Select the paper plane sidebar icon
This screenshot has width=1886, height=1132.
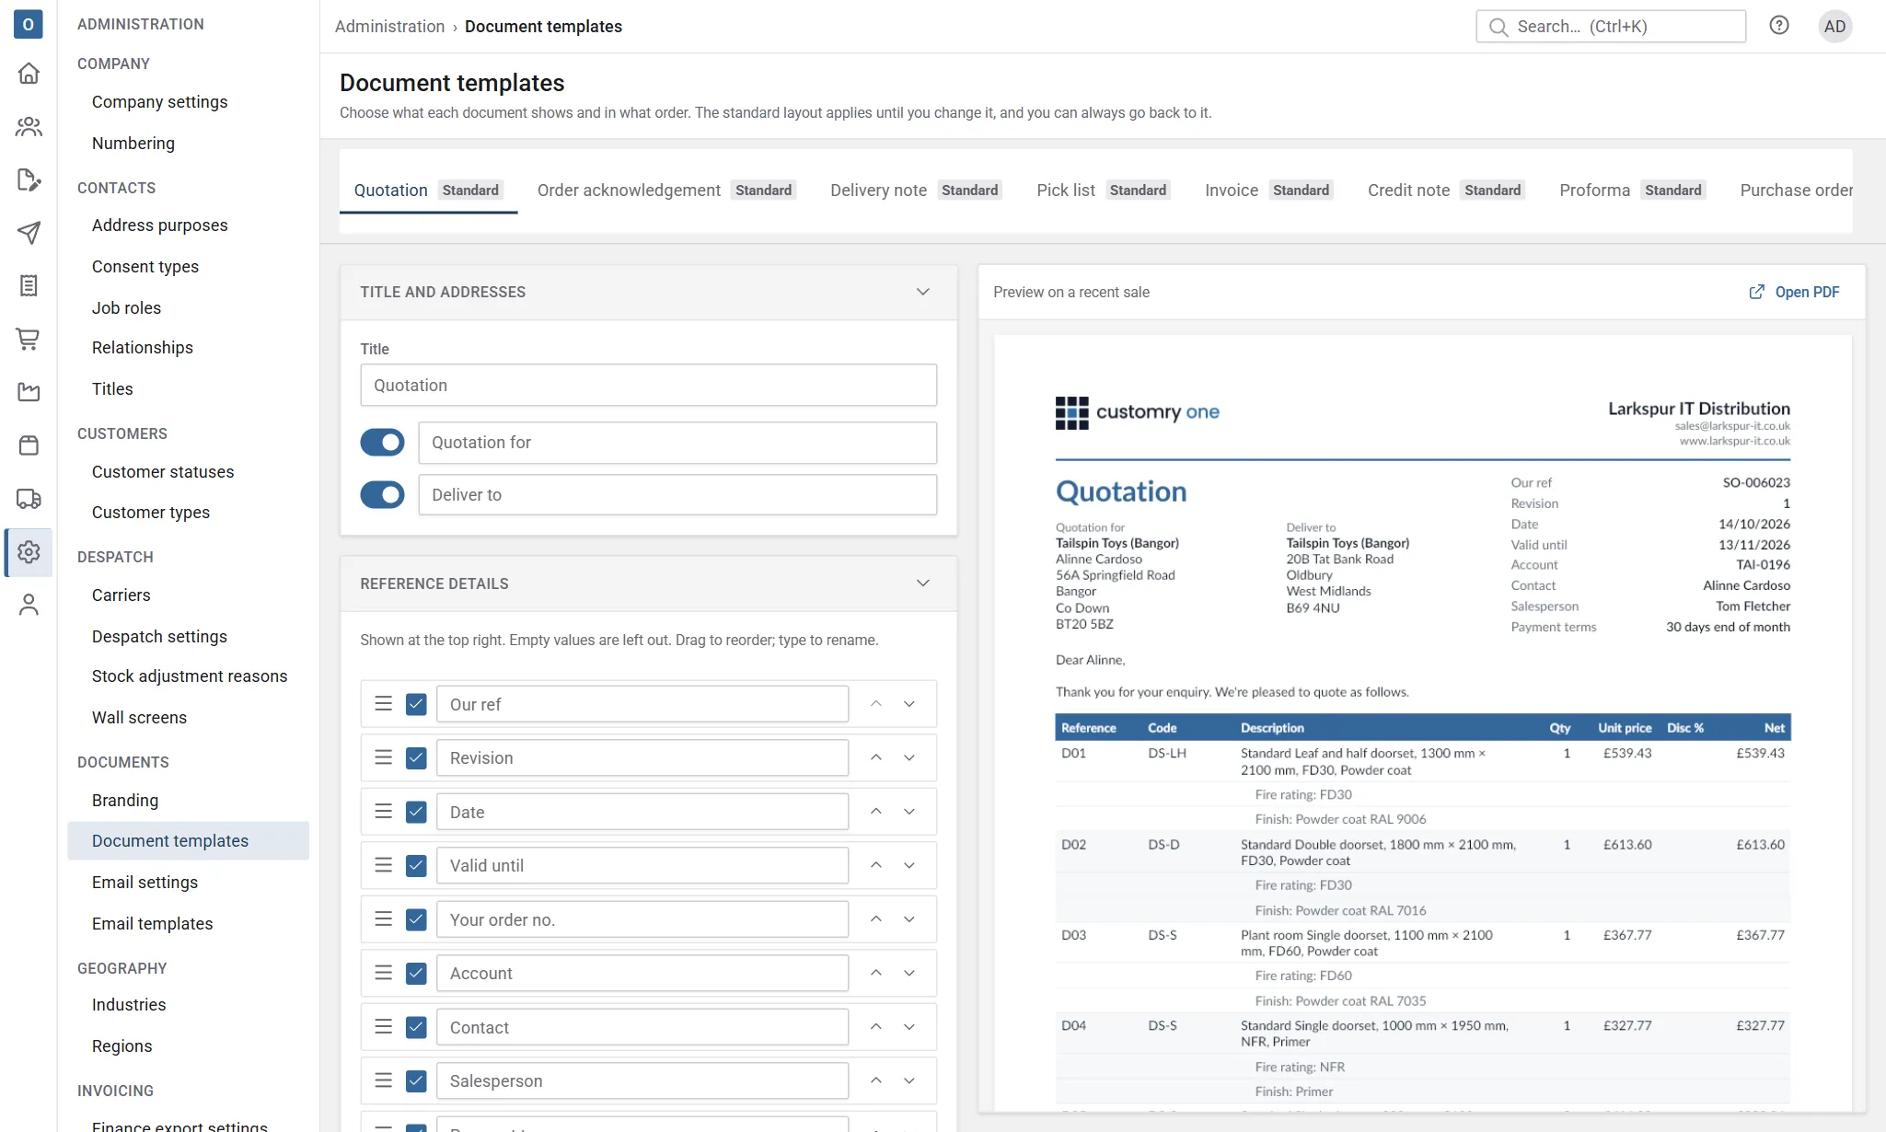point(29,233)
